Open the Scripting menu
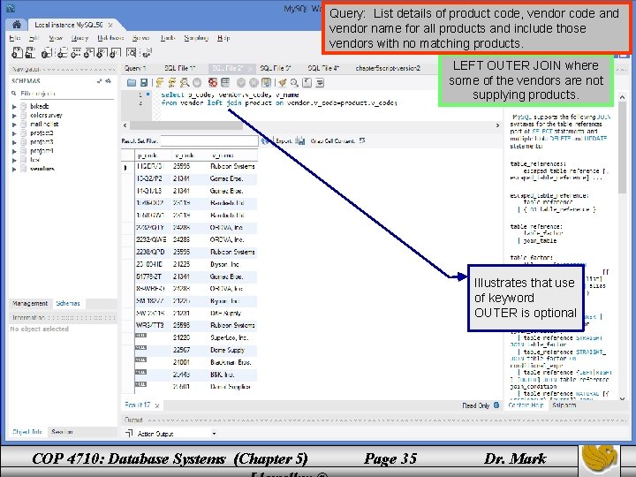 pyautogui.click(x=196, y=38)
